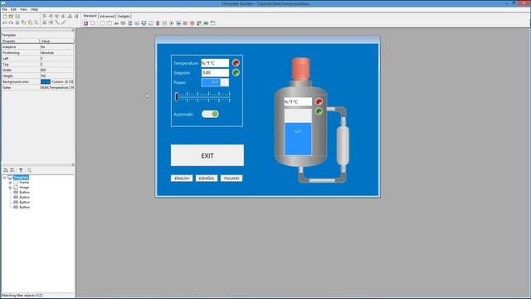Switch to the Standard component tab
This screenshot has height=299, width=531.
click(x=90, y=16)
